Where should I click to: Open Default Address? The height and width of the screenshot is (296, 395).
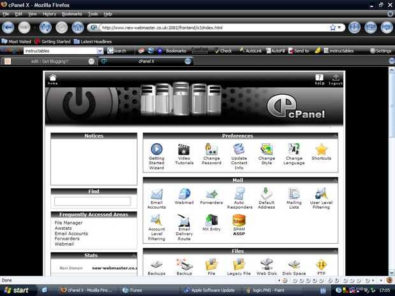click(266, 194)
